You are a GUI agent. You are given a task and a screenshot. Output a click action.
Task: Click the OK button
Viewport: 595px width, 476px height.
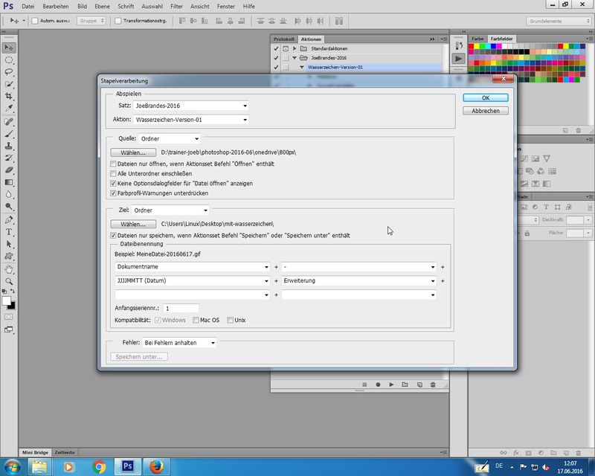tap(485, 97)
